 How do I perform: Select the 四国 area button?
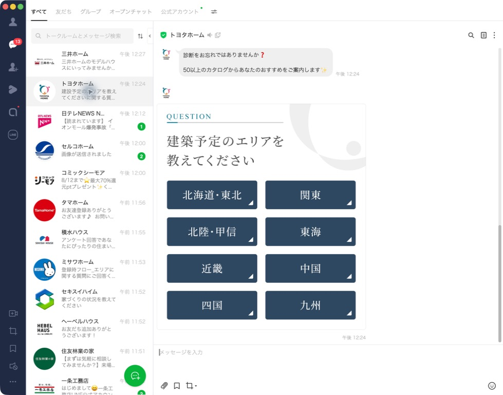point(212,305)
